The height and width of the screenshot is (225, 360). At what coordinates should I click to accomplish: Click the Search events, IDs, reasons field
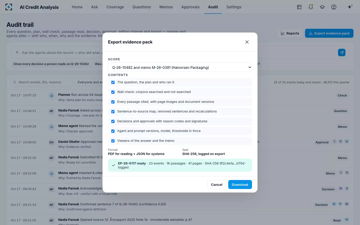(41, 82)
